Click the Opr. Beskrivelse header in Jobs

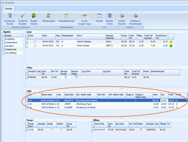pos(87,96)
